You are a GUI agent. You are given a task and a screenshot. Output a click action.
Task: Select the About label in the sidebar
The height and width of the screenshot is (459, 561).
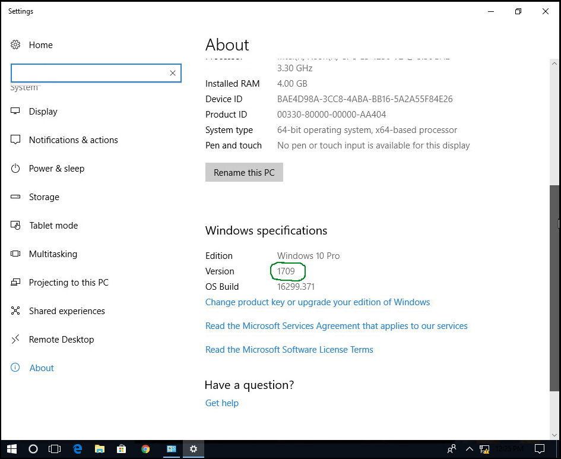pos(42,368)
